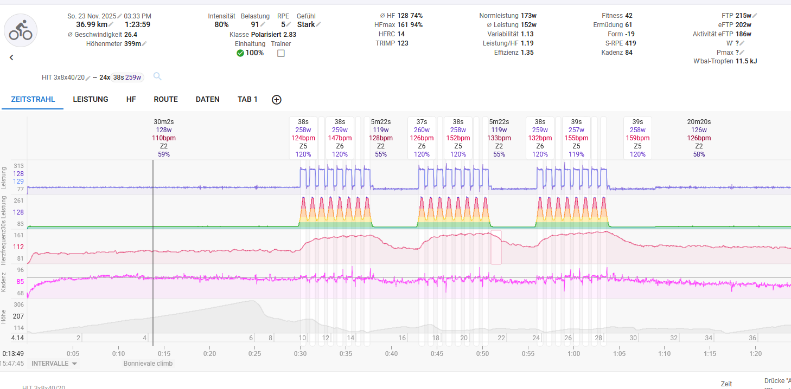Switch to the LEISTUNG tab
Image resolution: width=791 pixels, height=389 pixels.
91,100
